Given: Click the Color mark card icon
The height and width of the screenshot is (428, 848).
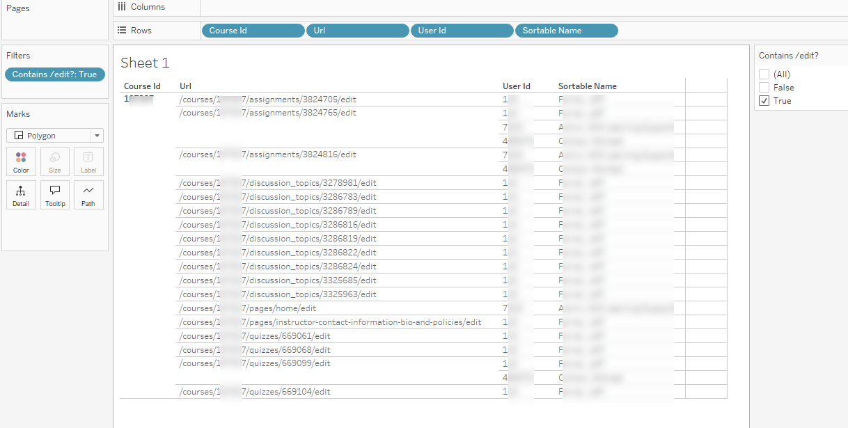Looking at the screenshot, I should point(21,161).
